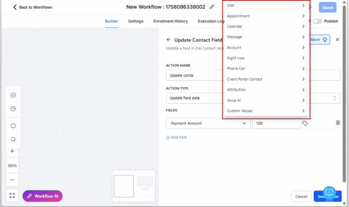The image size is (349, 207).
Task: Open the sticky note icon
Action: point(13,139)
